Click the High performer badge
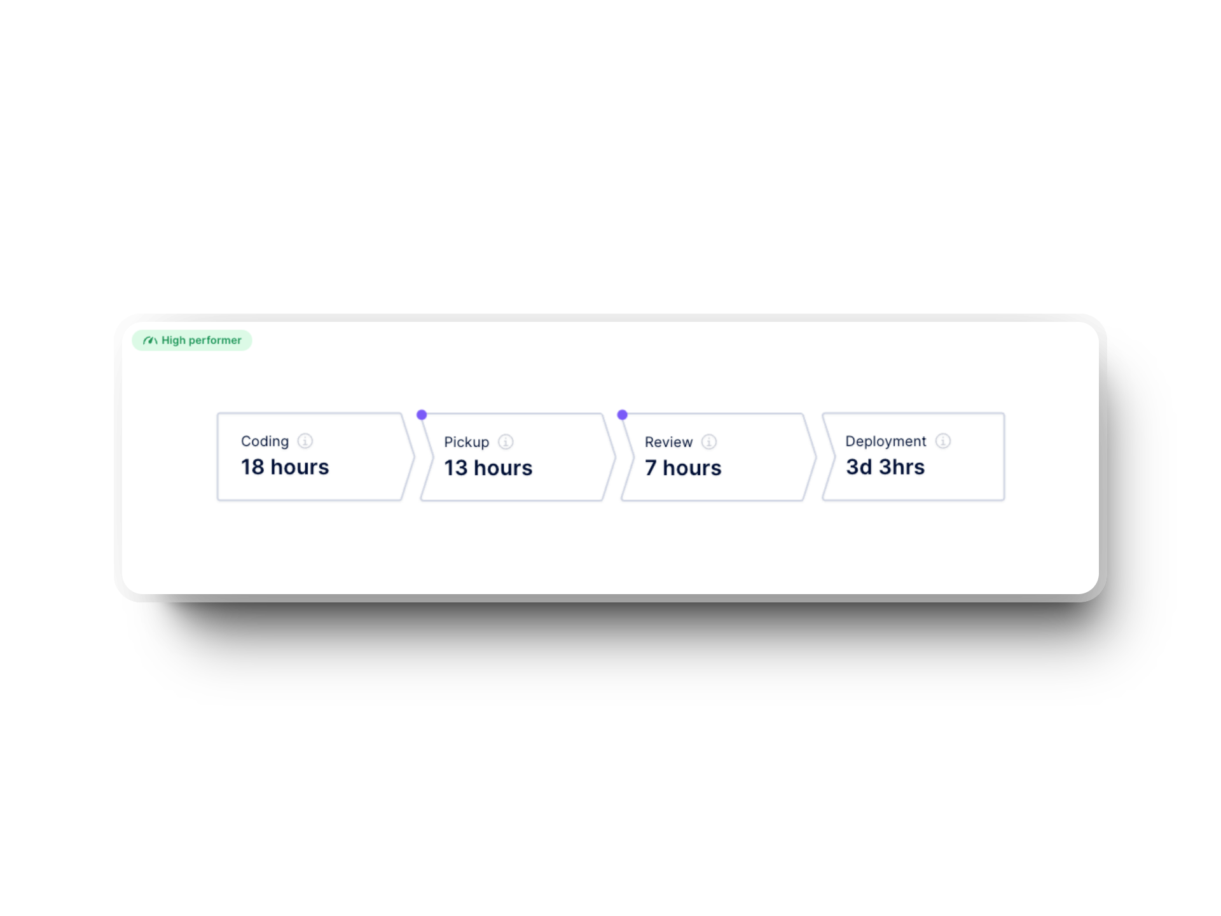1221x916 pixels. click(191, 340)
